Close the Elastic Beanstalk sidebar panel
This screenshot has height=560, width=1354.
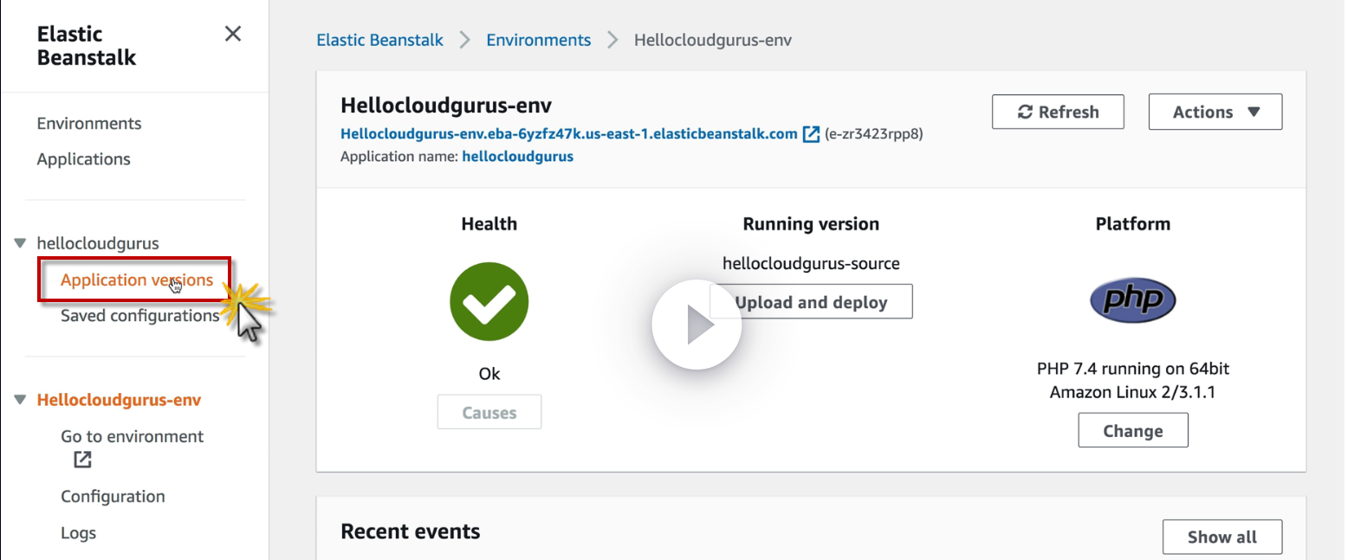pos(233,34)
